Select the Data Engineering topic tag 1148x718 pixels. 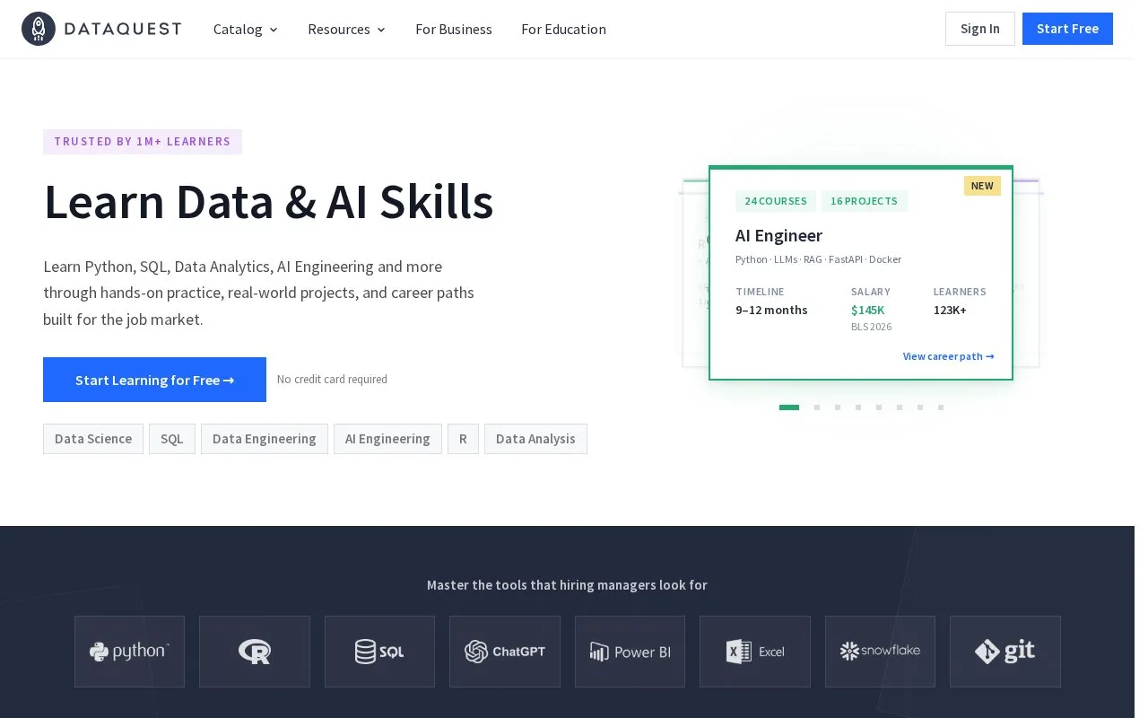(265, 439)
